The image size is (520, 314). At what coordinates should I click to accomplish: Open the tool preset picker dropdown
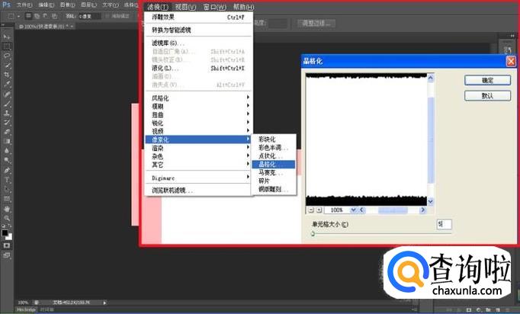(18, 16)
